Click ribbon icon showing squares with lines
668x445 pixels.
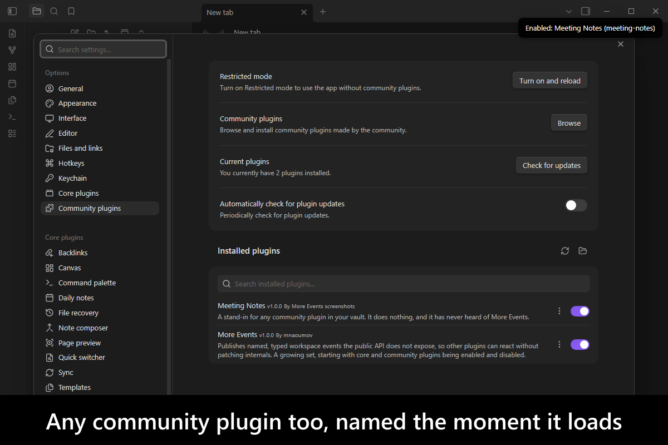click(12, 133)
